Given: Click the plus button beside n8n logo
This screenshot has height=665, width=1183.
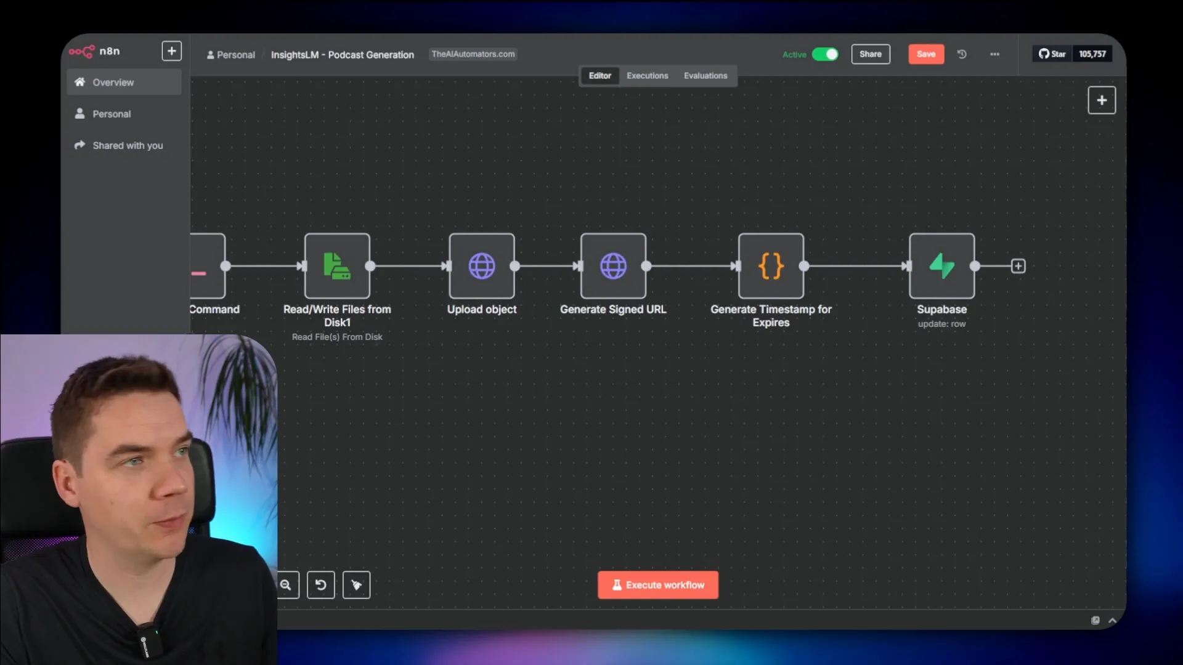Looking at the screenshot, I should pyautogui.click(x=172, y=51).
